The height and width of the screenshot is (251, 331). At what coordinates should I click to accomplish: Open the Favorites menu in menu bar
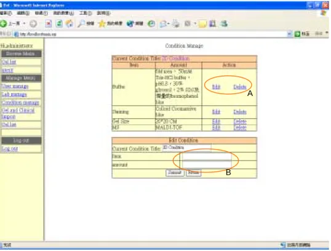pos(63,14)
